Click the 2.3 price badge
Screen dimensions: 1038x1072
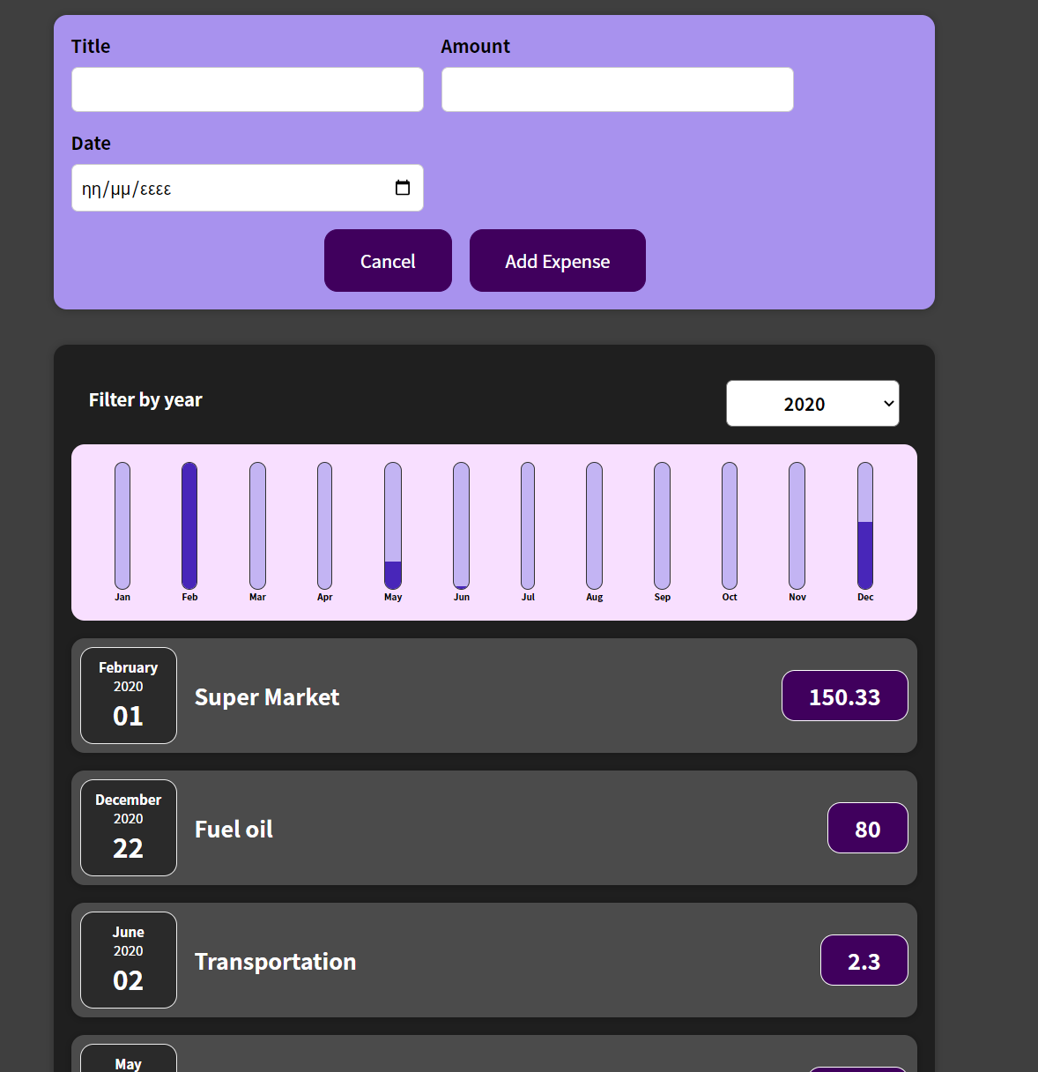[x=864, y=961]
